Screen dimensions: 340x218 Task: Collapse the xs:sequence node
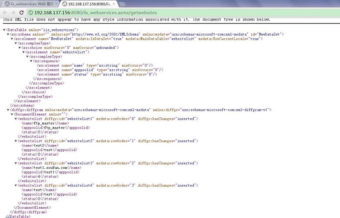pyautogui.click(x=31, y=61)
